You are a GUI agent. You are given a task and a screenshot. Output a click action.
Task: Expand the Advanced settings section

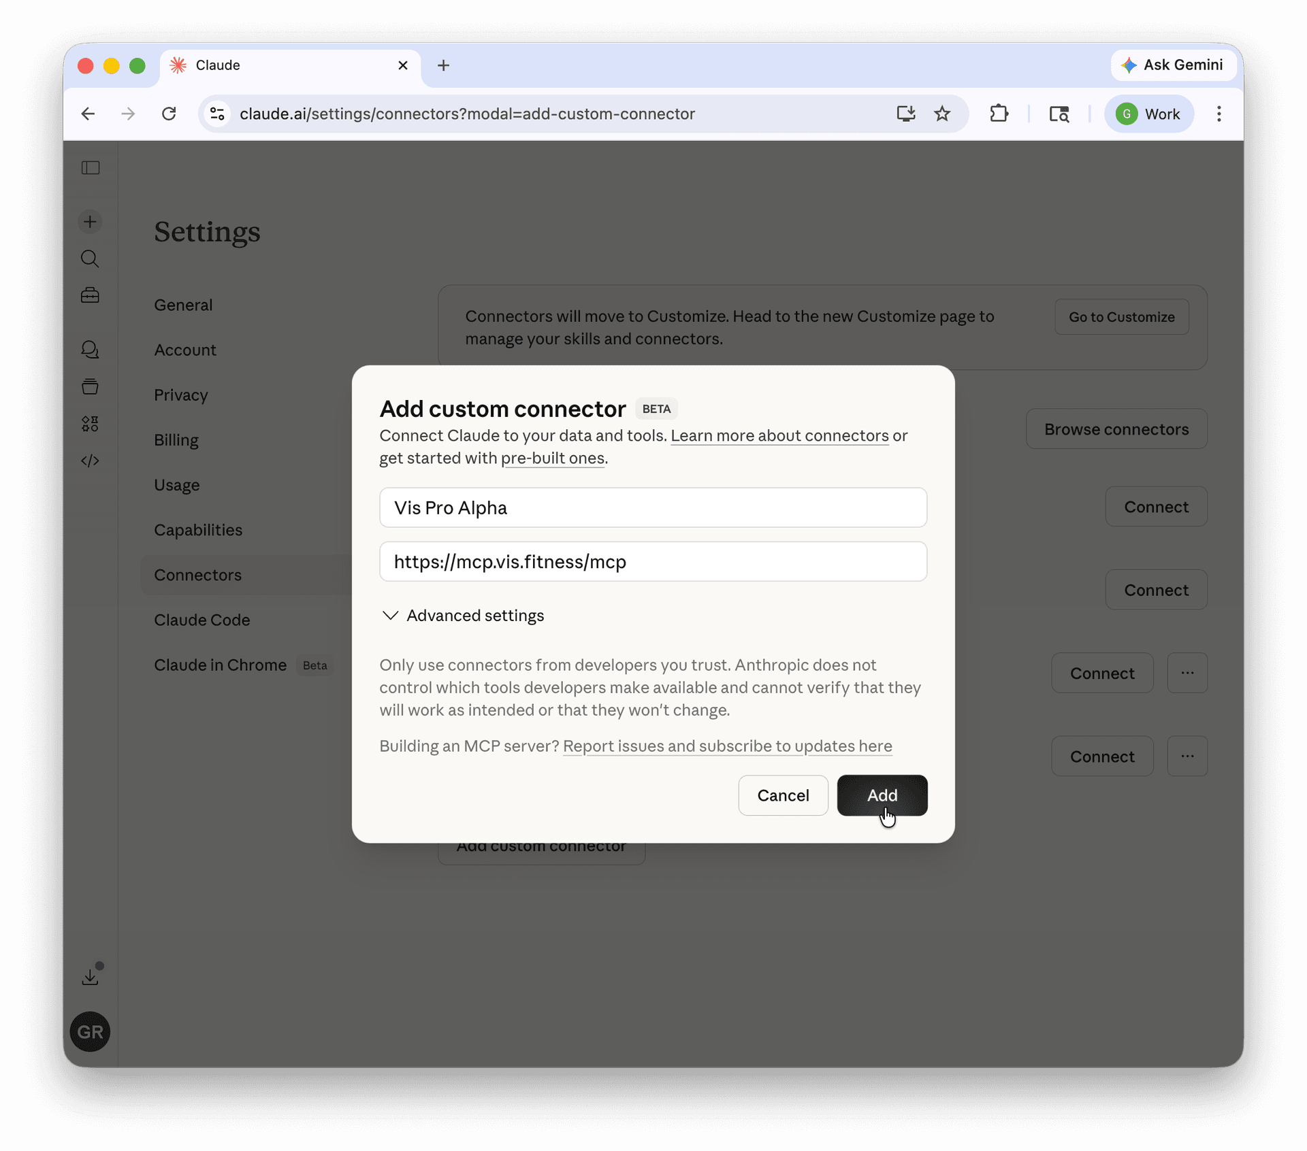[x=462, y=616]
